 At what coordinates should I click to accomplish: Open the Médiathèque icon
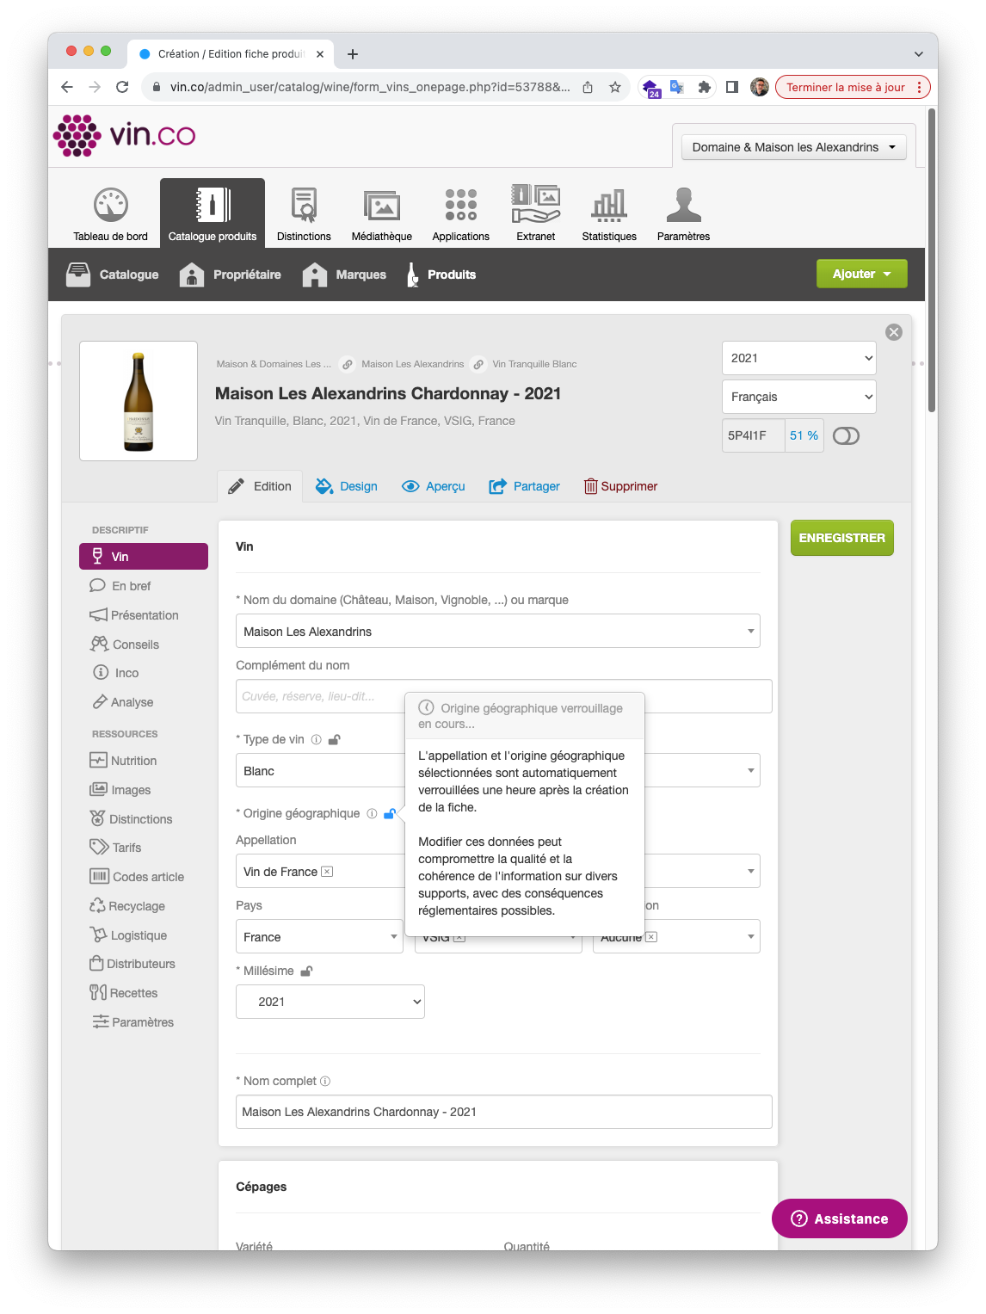382,214
